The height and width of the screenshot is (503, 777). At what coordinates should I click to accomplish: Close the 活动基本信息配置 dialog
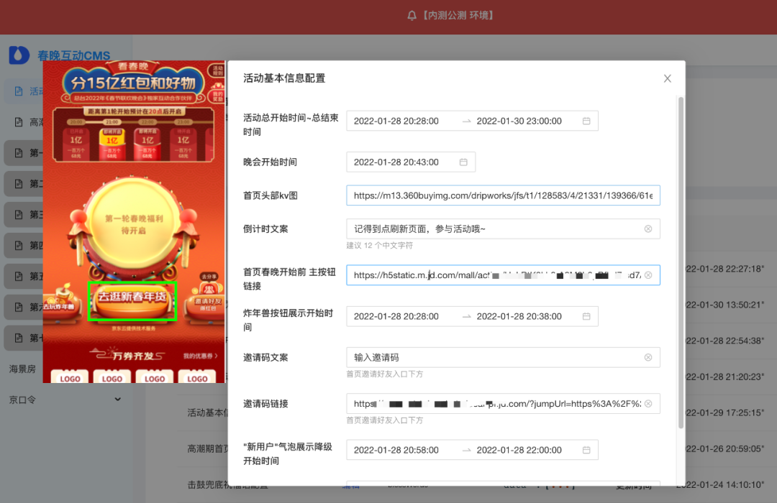pos(667,78)
